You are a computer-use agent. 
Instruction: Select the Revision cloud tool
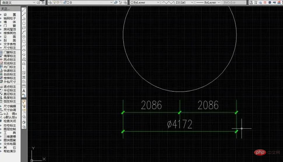point(24,41)
